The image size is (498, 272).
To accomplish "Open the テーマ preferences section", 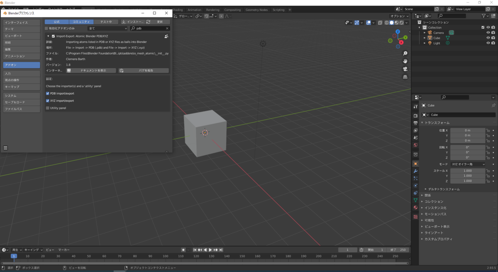I will [x=22, y=29].
